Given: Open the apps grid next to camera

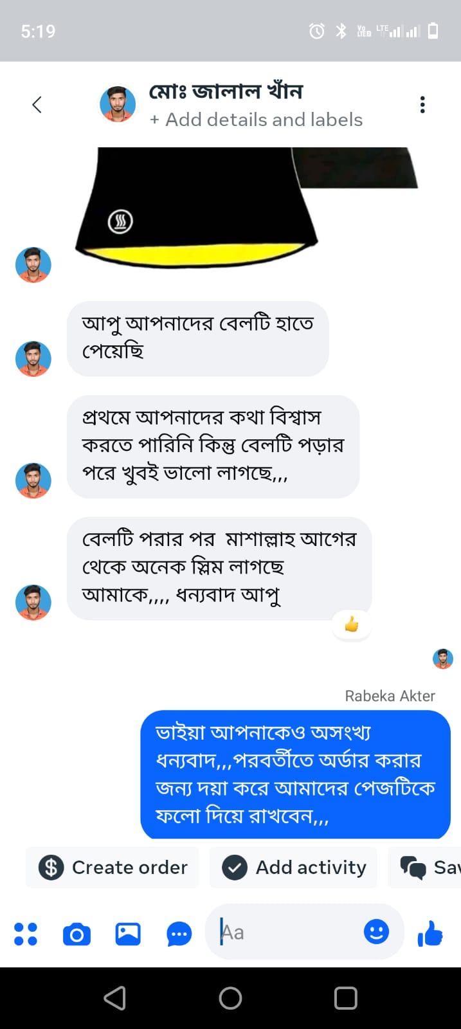Looking at the screenshot, I should pyautogui.click(x=26, y=933).
